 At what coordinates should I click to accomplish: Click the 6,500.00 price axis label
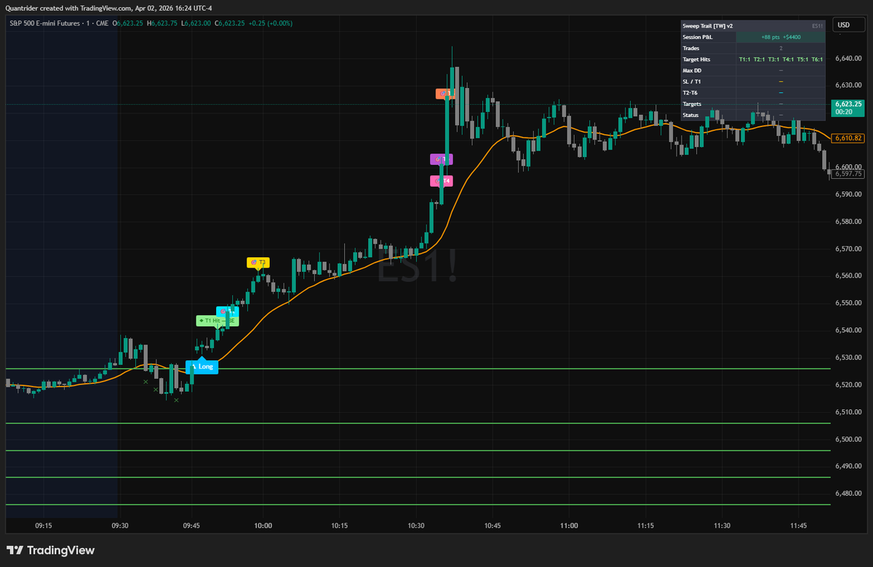(849, 438)
